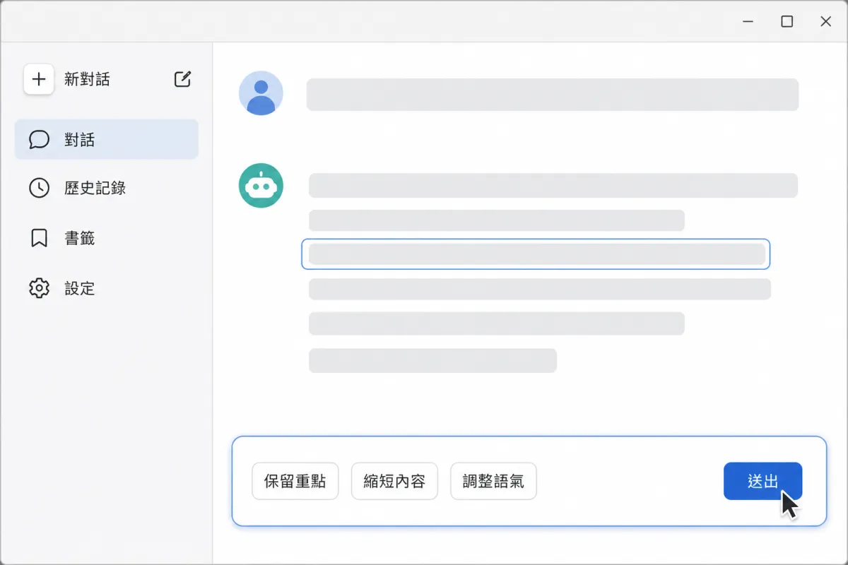Open the compose pencil icon in sidebar

pyautogui.click(x=182, y=79)
